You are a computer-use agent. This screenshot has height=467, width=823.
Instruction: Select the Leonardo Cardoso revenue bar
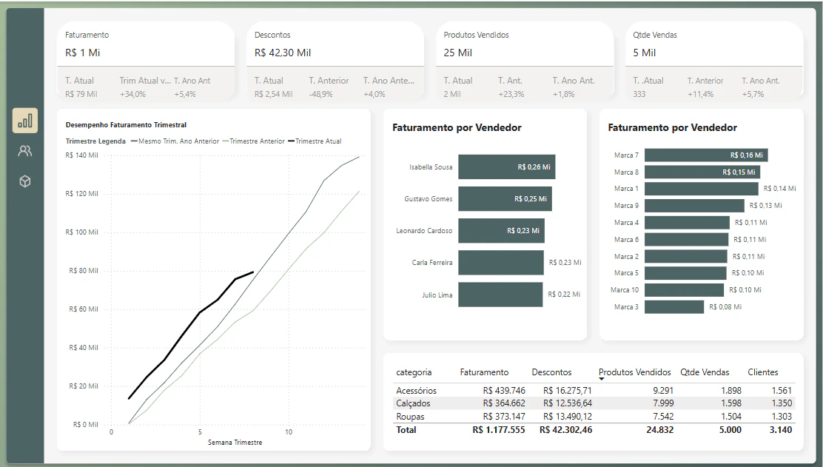click(501, 231)
